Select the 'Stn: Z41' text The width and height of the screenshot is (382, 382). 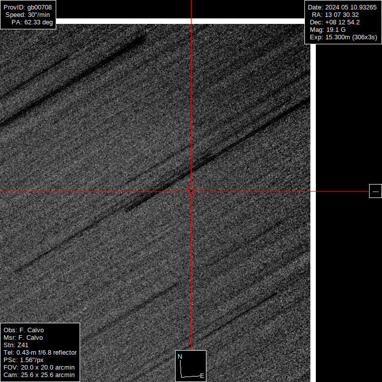tap(16, 345)
